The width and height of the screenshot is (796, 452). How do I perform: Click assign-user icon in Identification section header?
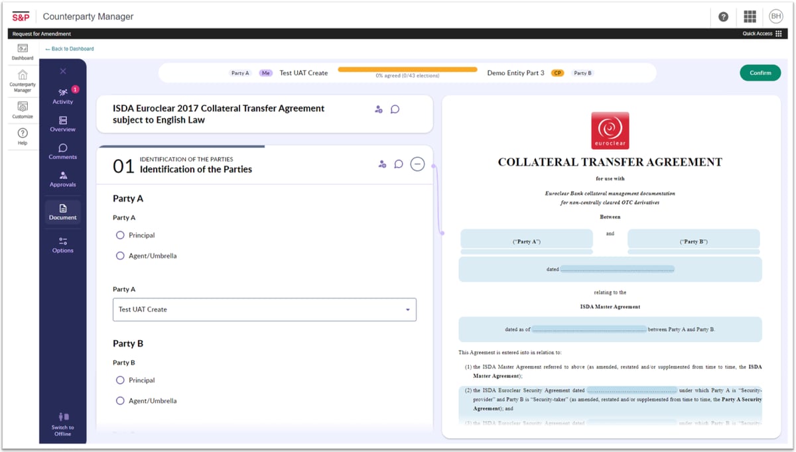pyautogui.click(x=382, y=164)
